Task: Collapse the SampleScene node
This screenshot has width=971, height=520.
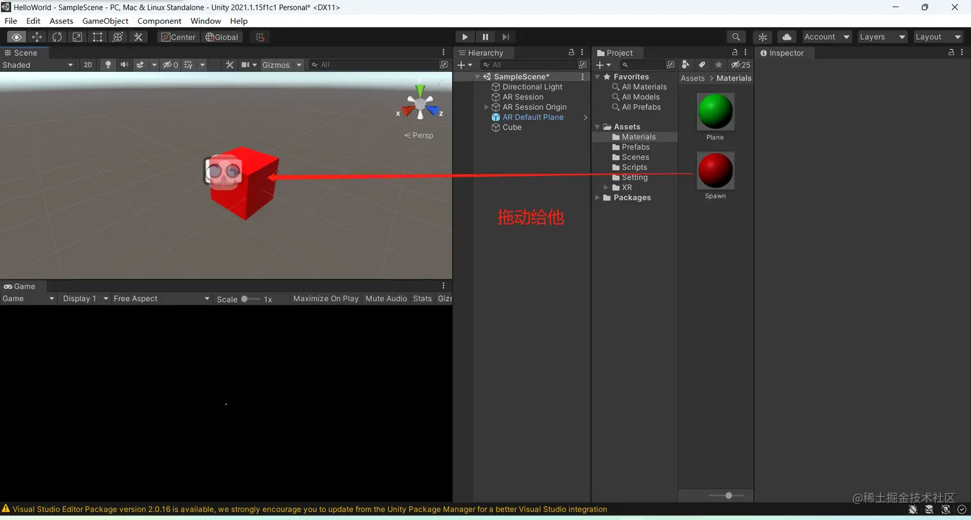Action: point(477,77)
